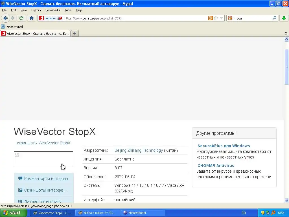
Task: Open the Bookmarks menu
Action: point(52,10)
